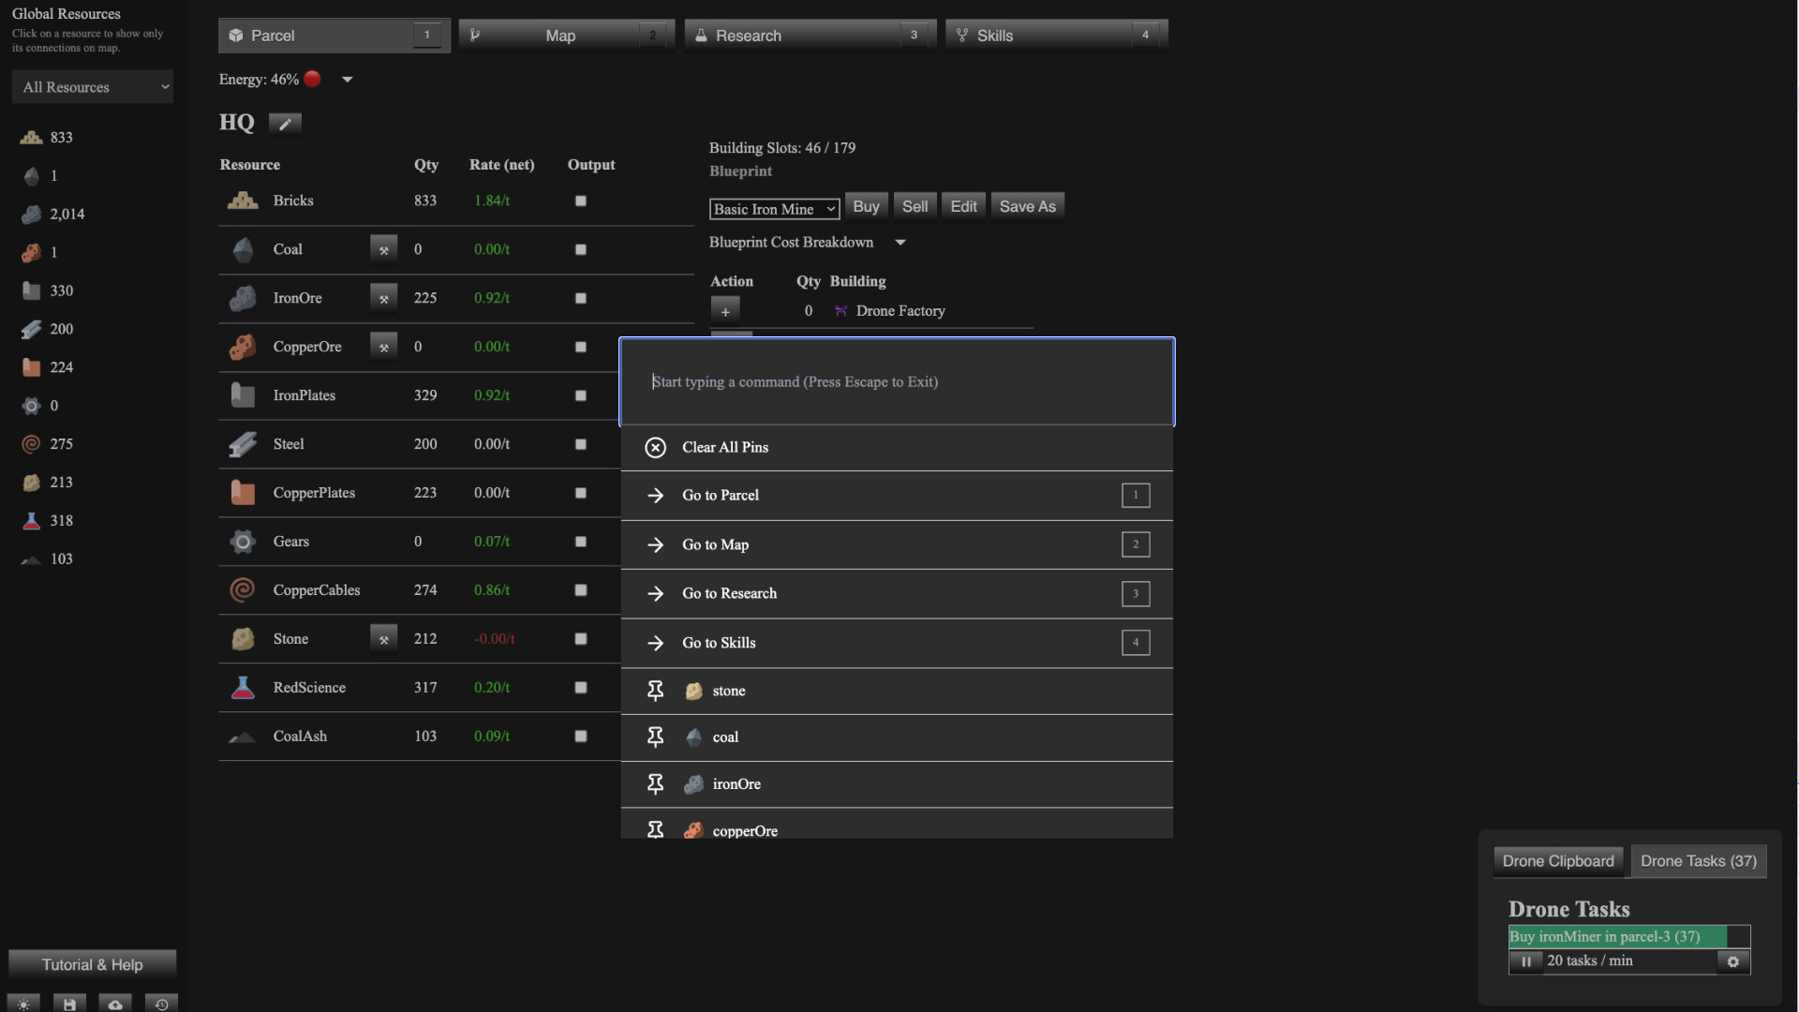This screenshot has height=1012, width=1799.
Task: Toggle light/dark theme sun icon
Action: tap(23, 1004)
